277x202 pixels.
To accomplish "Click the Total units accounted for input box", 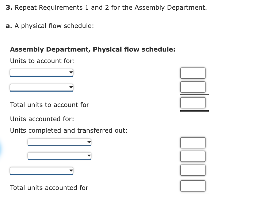I will pyautogui.click(x=193, y=186).
